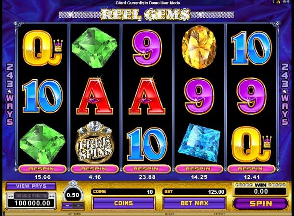Click the green emerald on reel two
Screen dimensions: 294x216
(x=94, y=47)
